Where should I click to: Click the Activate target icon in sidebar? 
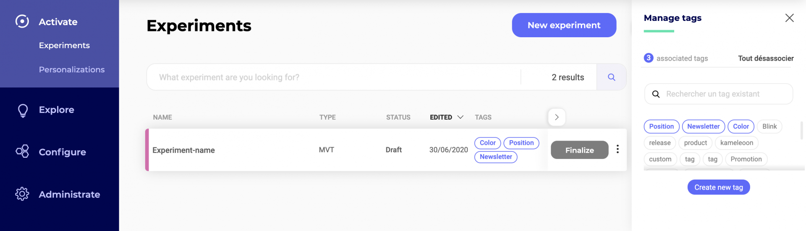(x=22, y=21)
